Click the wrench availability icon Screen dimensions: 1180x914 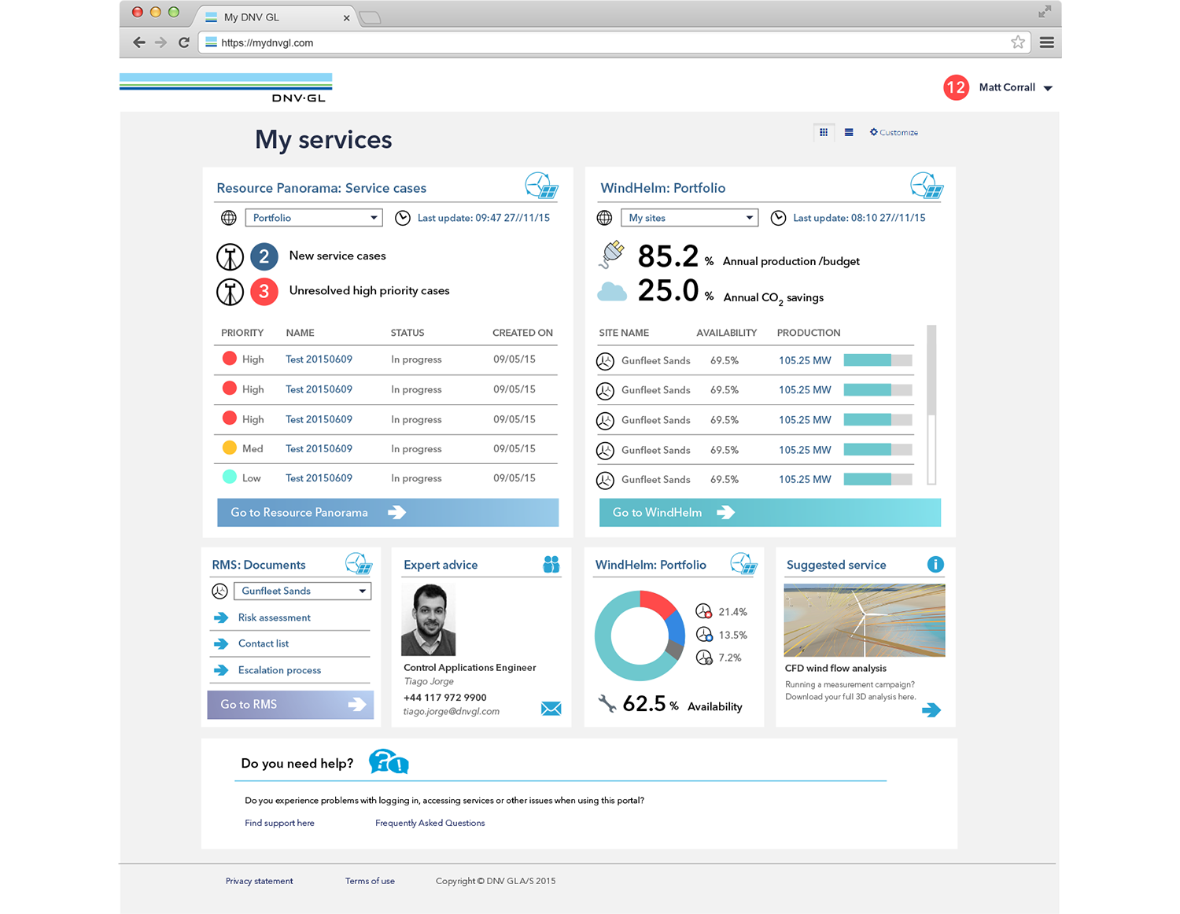[607, 703]
